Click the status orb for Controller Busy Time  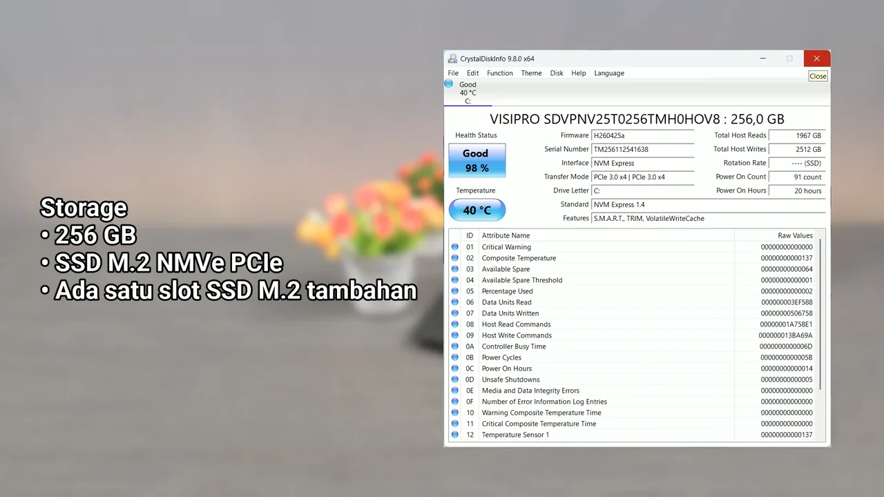pyautogui.click(x=455, y=346)
